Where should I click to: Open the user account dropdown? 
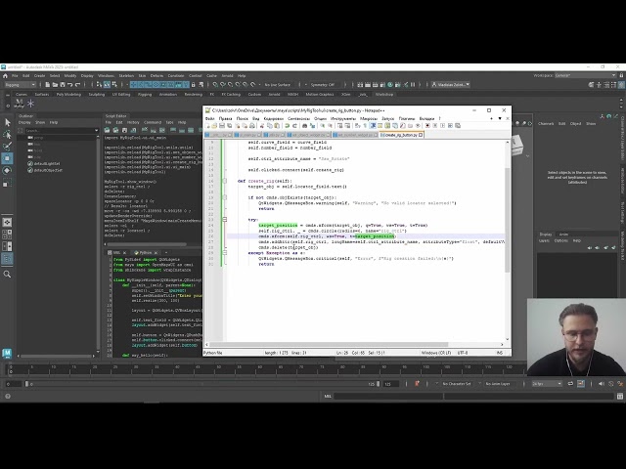pos(451,85)
